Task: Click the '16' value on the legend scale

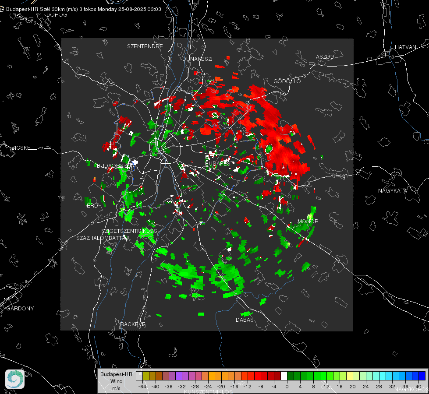Action: tap(340, 387)
